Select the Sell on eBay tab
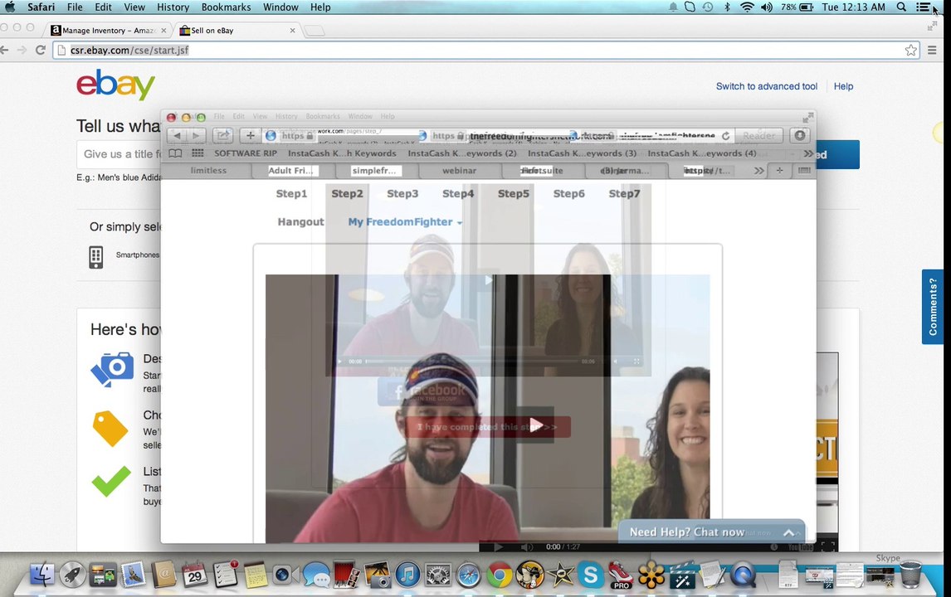The height and width of the screenshot is (597, 951). [237, 31]
